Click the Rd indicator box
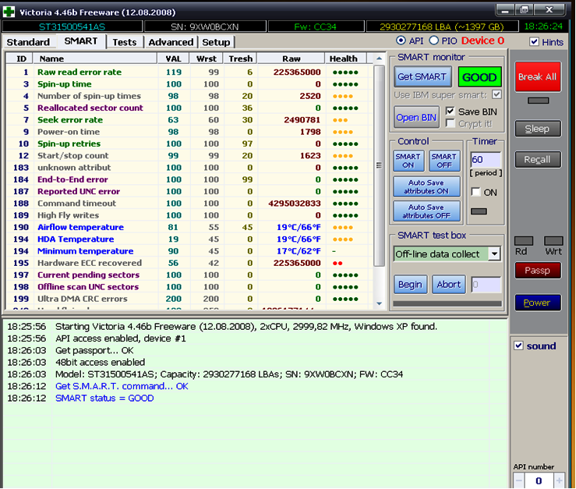The width and height of the screenshot is (576, 489). click(524, 241)
